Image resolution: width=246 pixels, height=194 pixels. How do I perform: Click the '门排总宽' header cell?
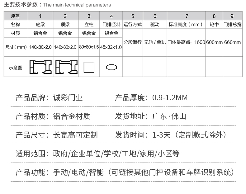coord(233,25)
